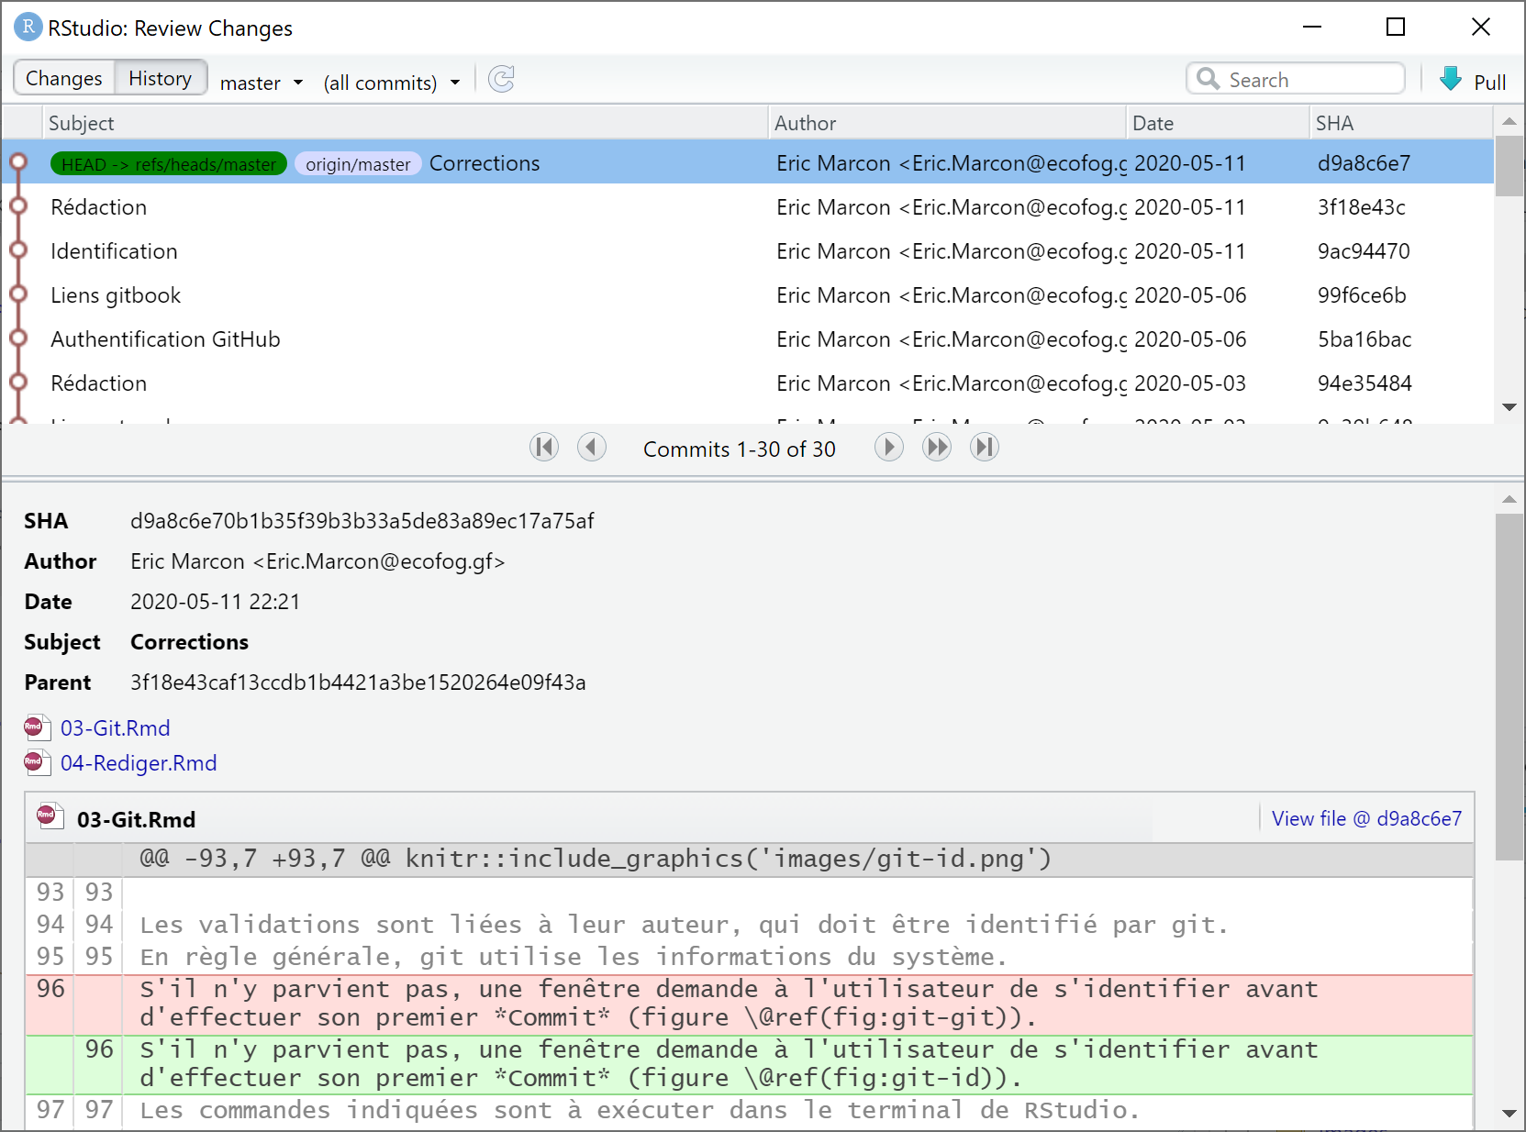Click the Parent SHA 3f18e43caf13… value
The image size is (1526, 1132).
(358, 683)
